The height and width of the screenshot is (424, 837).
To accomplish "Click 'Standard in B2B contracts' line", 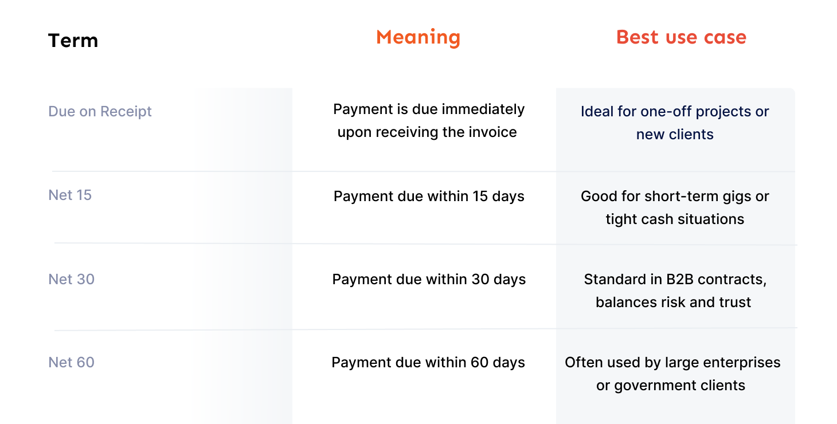I will point(675,279).
